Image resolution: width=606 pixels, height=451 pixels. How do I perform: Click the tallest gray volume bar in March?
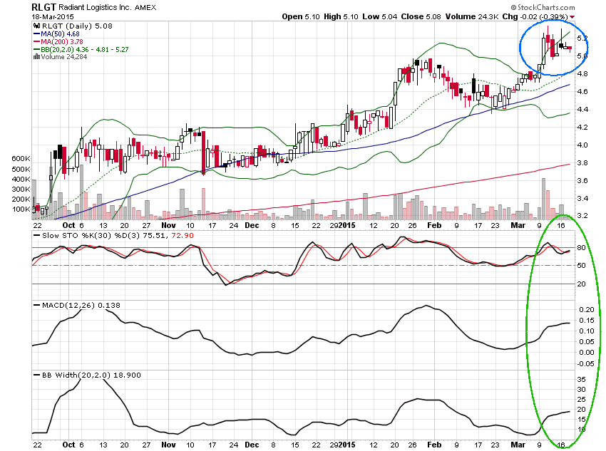(x=543, y=199)
